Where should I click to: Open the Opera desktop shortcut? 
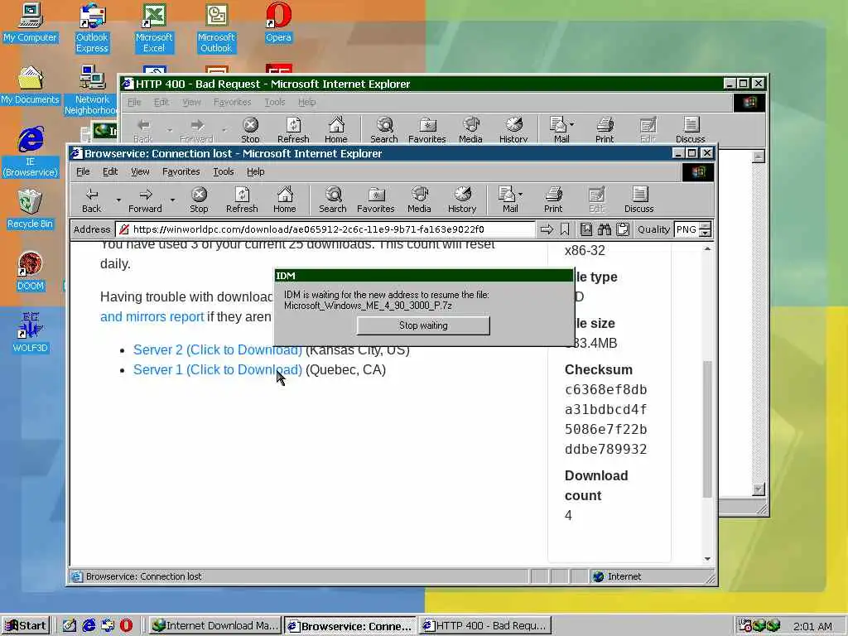tap(278, 22)
